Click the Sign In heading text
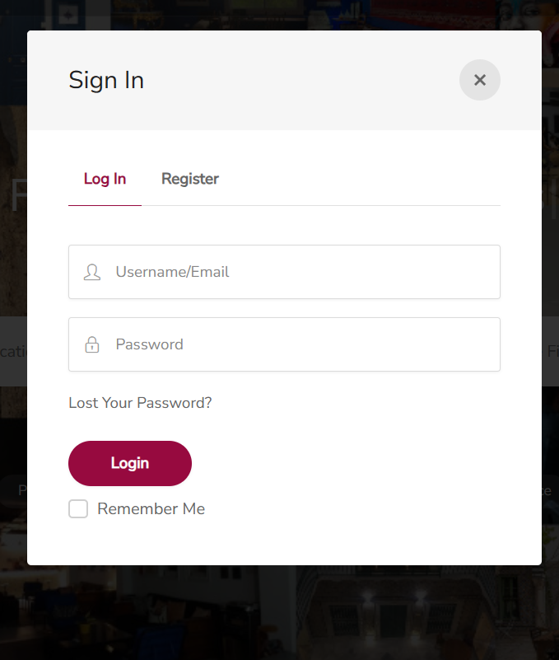The image size is (559, 660). pyautogui.click(x=106, y=80)
